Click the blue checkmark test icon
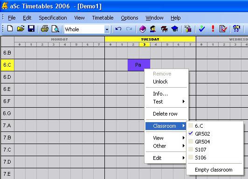The height and width of the screenshot is (179, 248). pyautogui.click(x=202, y=29)
